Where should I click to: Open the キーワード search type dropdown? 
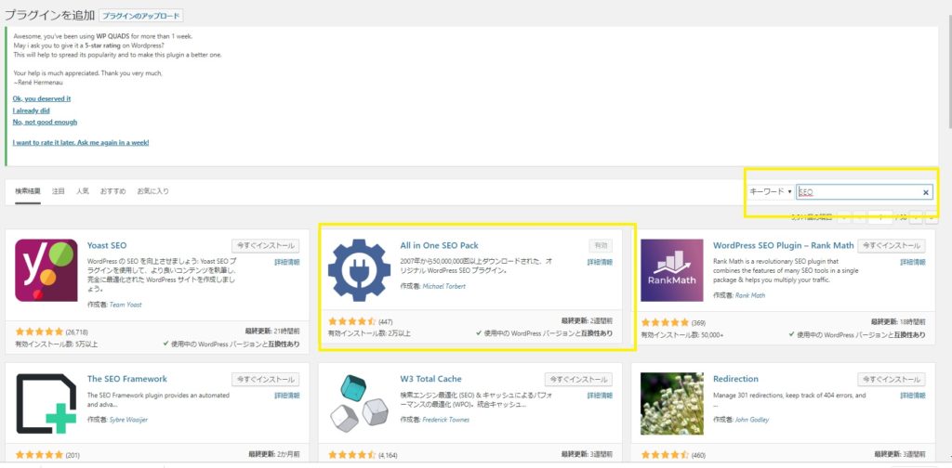771,191
